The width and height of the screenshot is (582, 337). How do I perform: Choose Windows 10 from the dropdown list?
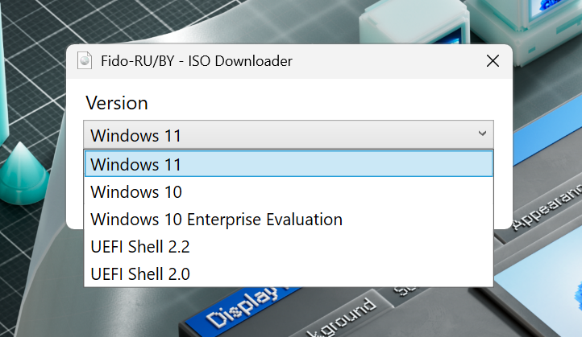[x=289, y=192]
